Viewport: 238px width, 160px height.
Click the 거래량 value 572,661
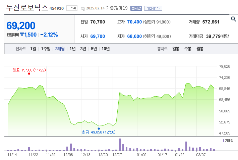tap(211, 22)
